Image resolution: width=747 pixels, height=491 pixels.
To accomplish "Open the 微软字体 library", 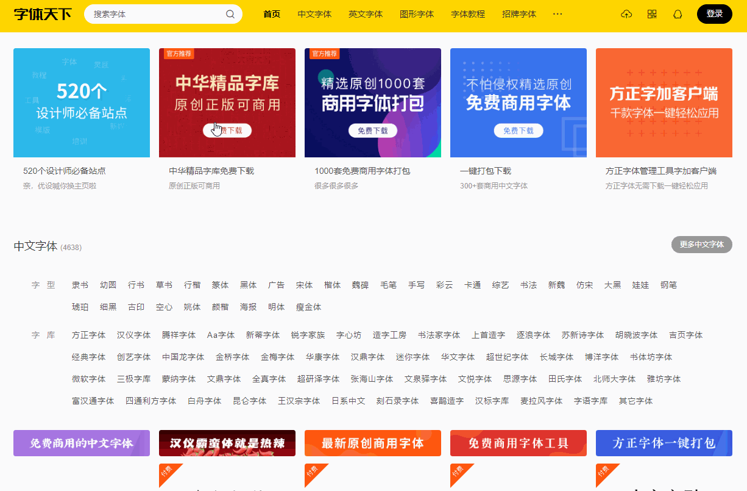I will (88, 379).
